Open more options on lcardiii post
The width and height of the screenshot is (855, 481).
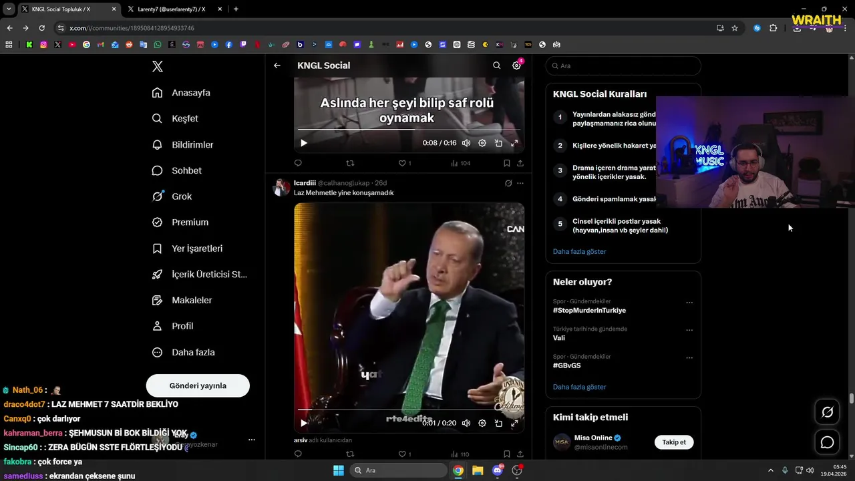(520, 183)
